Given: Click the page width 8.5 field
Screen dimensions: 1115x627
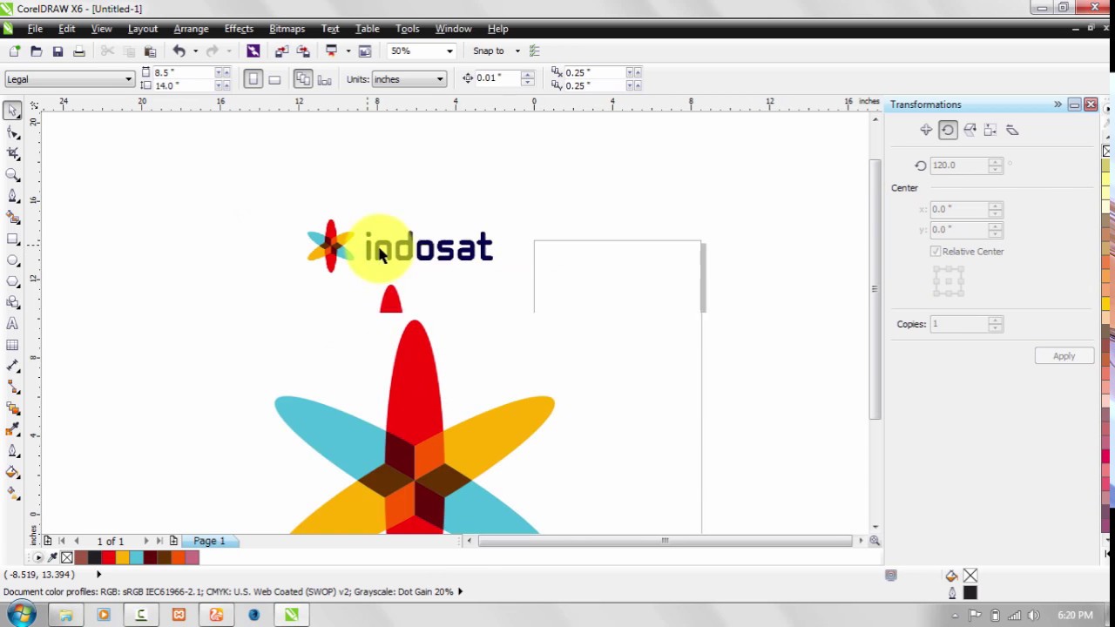Looking at the screenshot, I should pyautogui.click(x=183, y=72).
